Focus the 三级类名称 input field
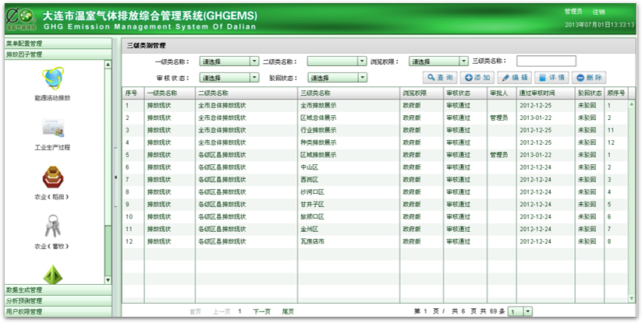642x323 pixels. click(546, 61)
